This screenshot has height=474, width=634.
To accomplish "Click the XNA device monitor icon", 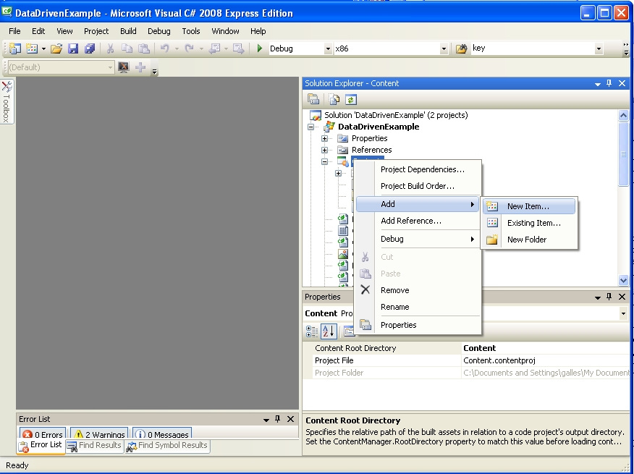I will [124, 67].
